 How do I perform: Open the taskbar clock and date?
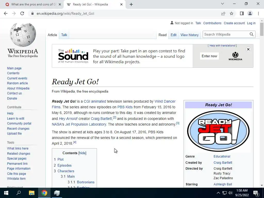[x=242, y=193]
